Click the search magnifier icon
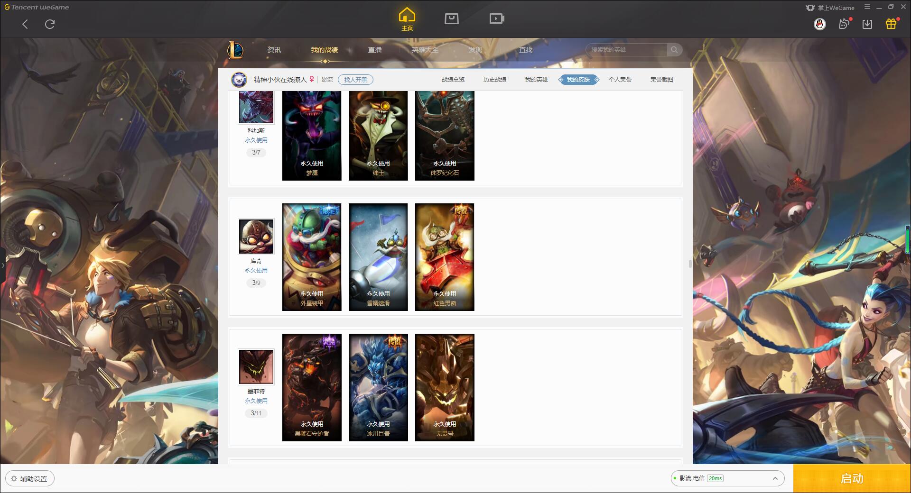 674,50
